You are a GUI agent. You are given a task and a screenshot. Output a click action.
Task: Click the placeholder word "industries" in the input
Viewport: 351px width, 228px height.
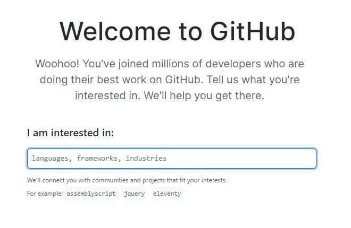pyautogui.click(x=146, y=159)
